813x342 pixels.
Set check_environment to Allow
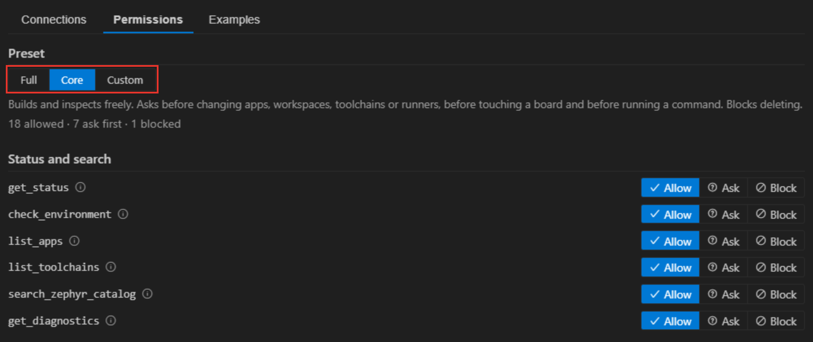(x=670, y=214)
